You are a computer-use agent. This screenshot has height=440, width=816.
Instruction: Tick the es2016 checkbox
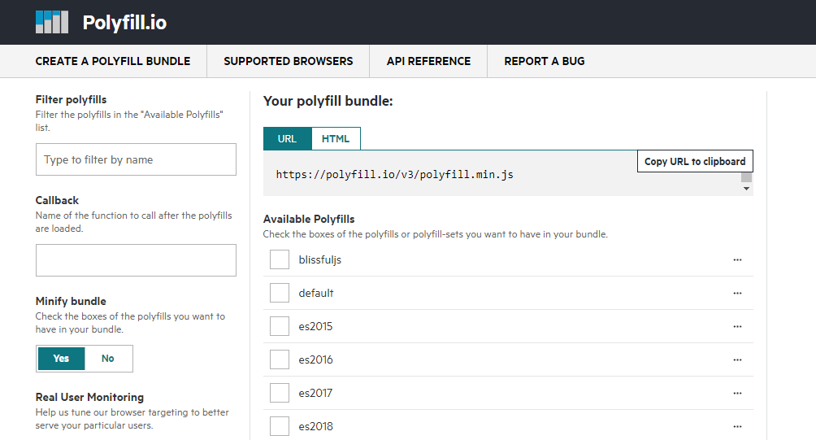280,359
